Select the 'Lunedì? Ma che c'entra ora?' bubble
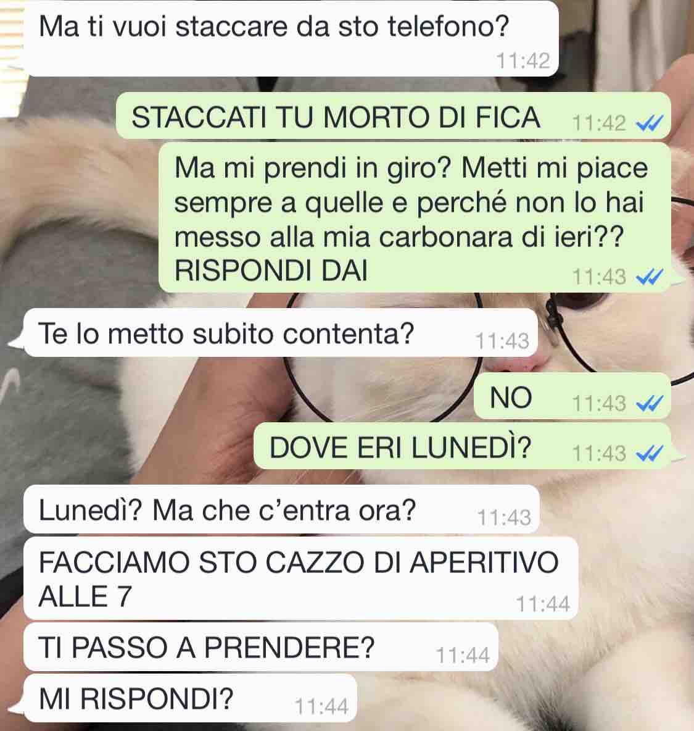 pyautogui.click(x=281, y=509)
